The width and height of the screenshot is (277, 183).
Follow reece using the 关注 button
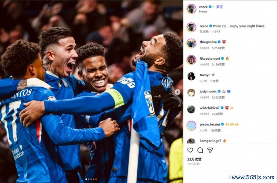(x=219, y=7)
